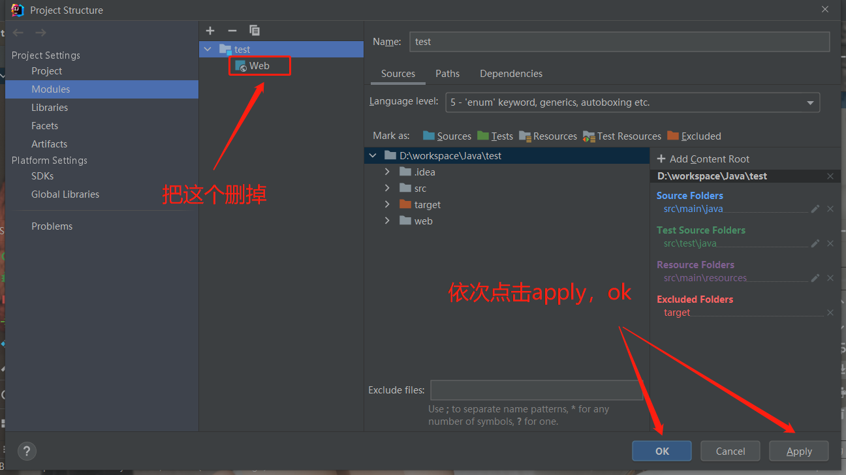Remove selected module with the minus icon
This screenshot has height=475, width=846.
[x=232, y=30]
